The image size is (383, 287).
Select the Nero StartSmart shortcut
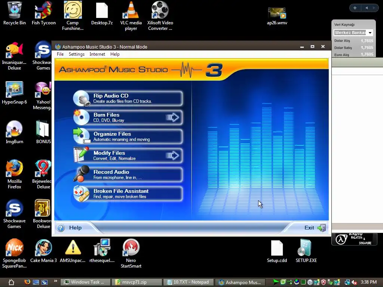131,254
